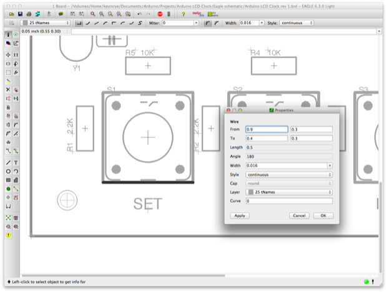Image resolution: width=387 pixels, height=292 pixels.
Task: Open the Layer dropdown in Properties dialog
Action: (x=289, y=192)
